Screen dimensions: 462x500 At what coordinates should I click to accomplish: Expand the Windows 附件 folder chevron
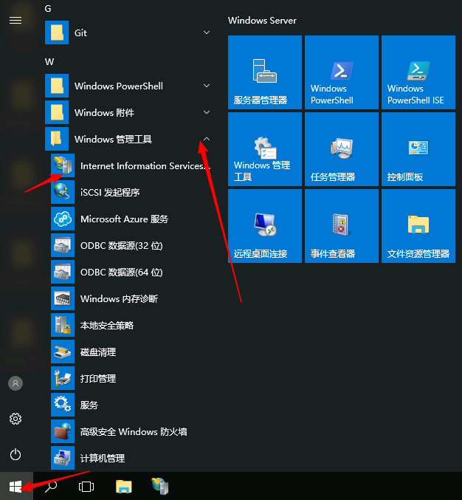pyautogui.click(x=207, y=112)
